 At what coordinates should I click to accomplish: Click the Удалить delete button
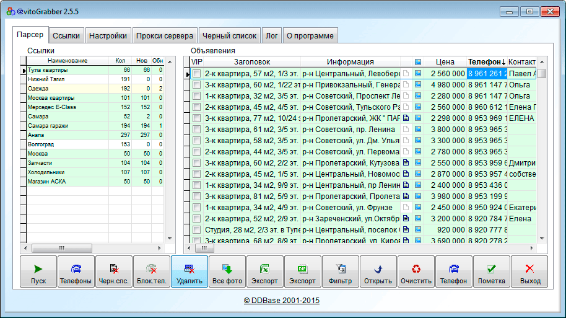click(189, 272)
